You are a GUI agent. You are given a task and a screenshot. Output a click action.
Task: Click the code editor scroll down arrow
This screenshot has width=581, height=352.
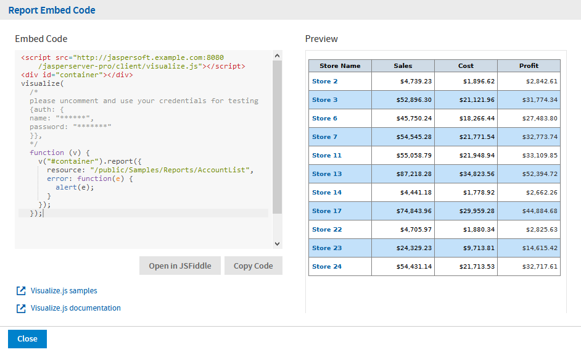[277, 244]
